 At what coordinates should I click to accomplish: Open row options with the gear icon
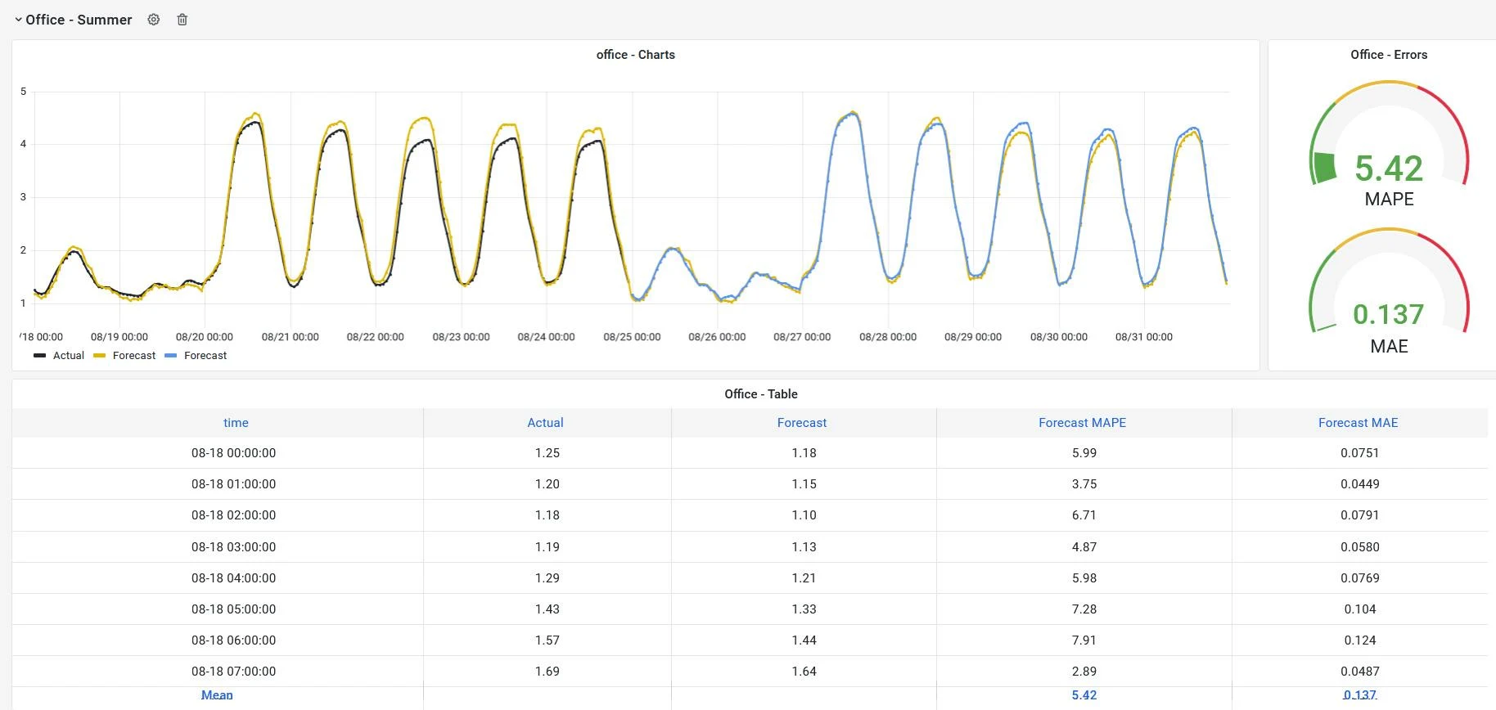click(x=153, y=20)
